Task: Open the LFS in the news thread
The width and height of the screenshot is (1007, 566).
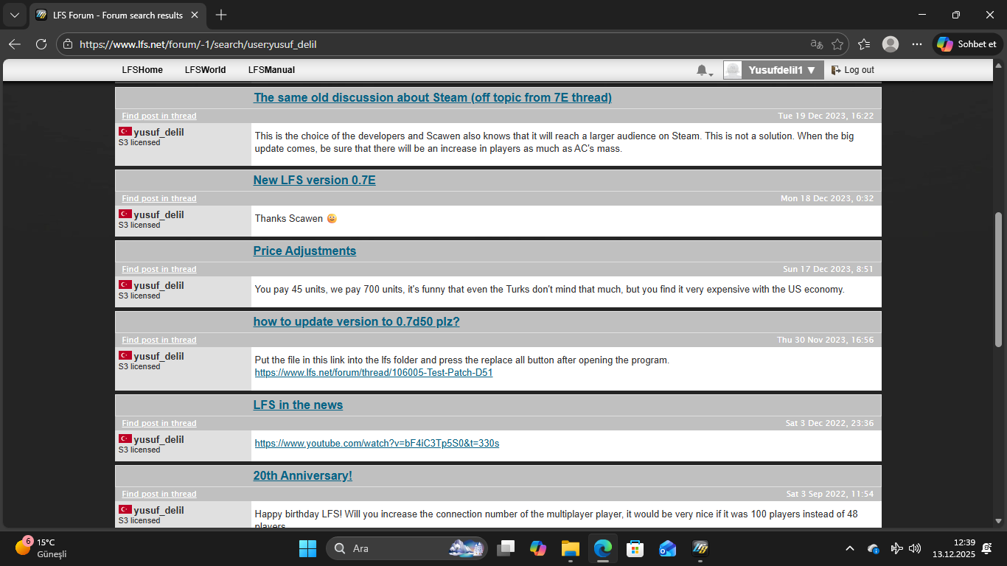Action: tap(298, 405)
